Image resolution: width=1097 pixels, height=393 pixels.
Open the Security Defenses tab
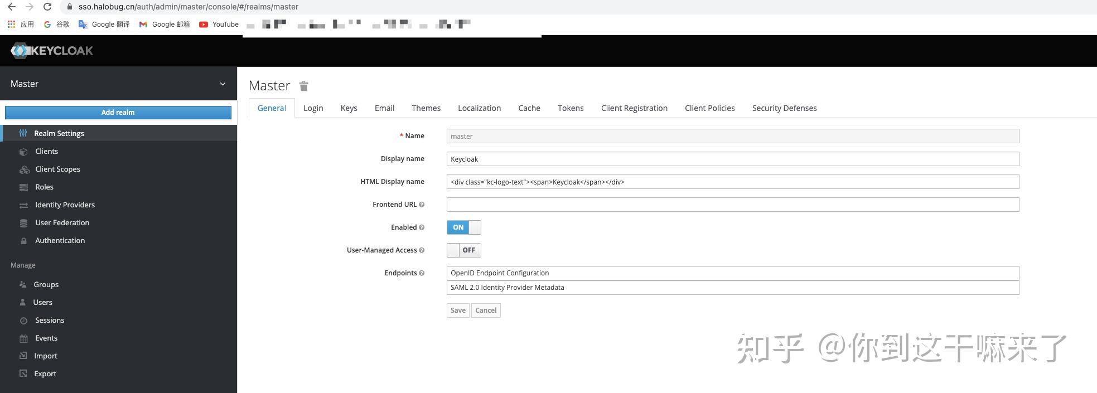(784, 108)
